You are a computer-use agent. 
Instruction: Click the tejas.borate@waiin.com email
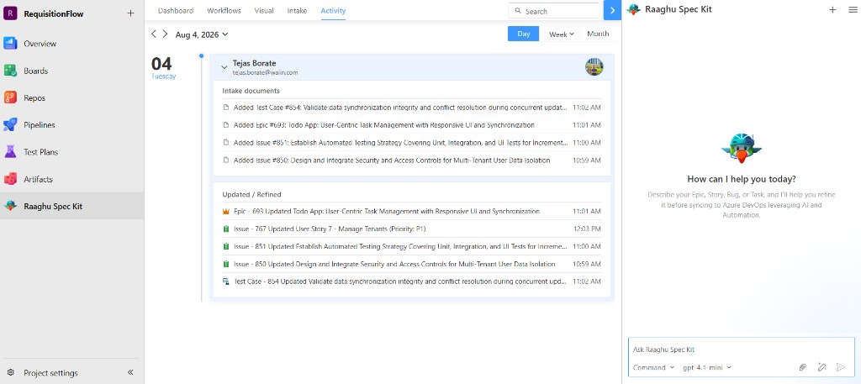tap(265, 72)
